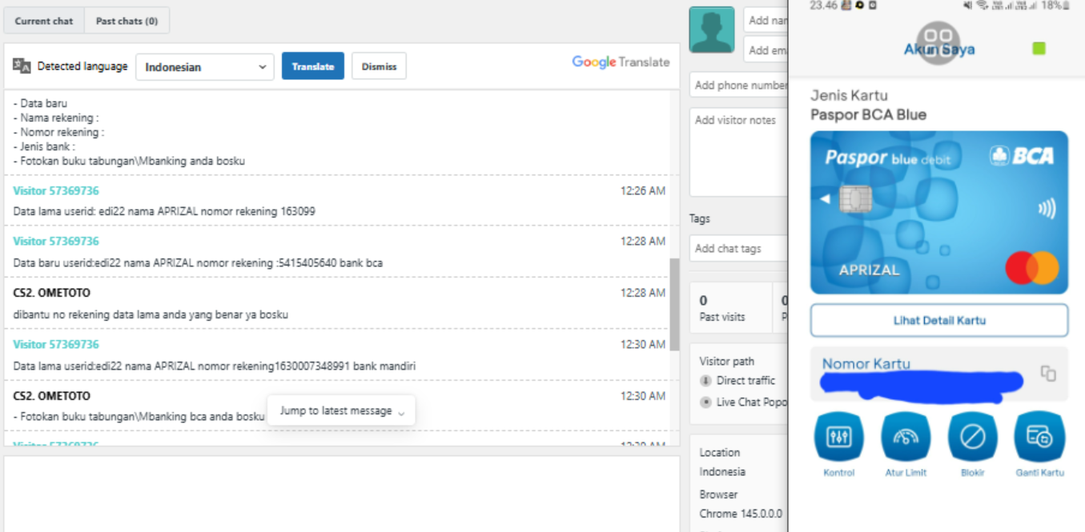Tap the Paspor BCA Blue card type text
The width and height of the screenshot is (1085, 532).
click(x=868, y=114)
